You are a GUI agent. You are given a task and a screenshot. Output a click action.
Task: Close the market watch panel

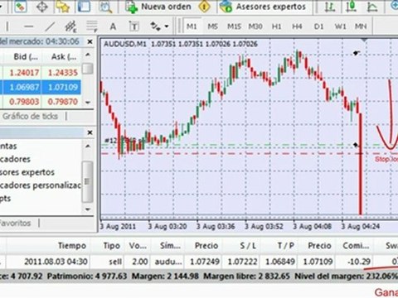(90, 41)
